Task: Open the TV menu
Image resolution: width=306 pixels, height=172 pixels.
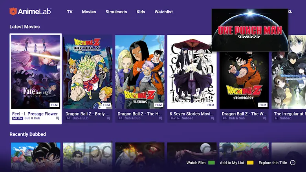Action: point(70,12)
